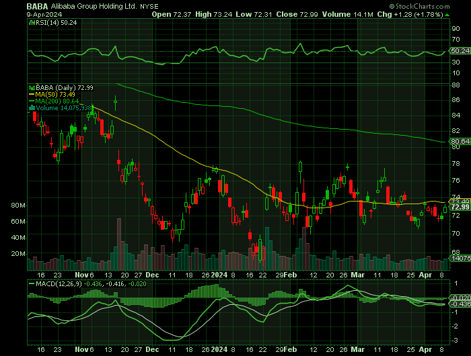
Task: Click the MACD(12,26,9) legend text
Action: click(59, 283)
